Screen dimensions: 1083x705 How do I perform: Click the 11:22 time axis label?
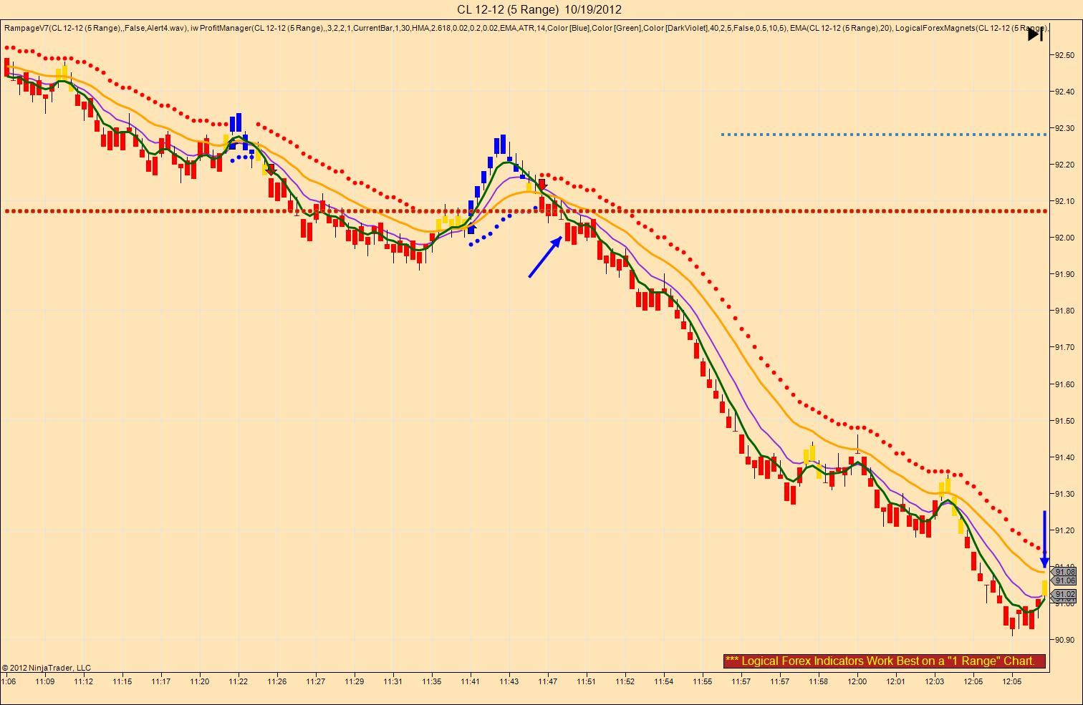[x=238, y=681]
